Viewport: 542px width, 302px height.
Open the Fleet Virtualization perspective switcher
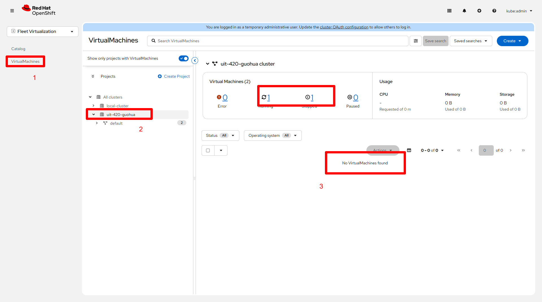point(43,32)
